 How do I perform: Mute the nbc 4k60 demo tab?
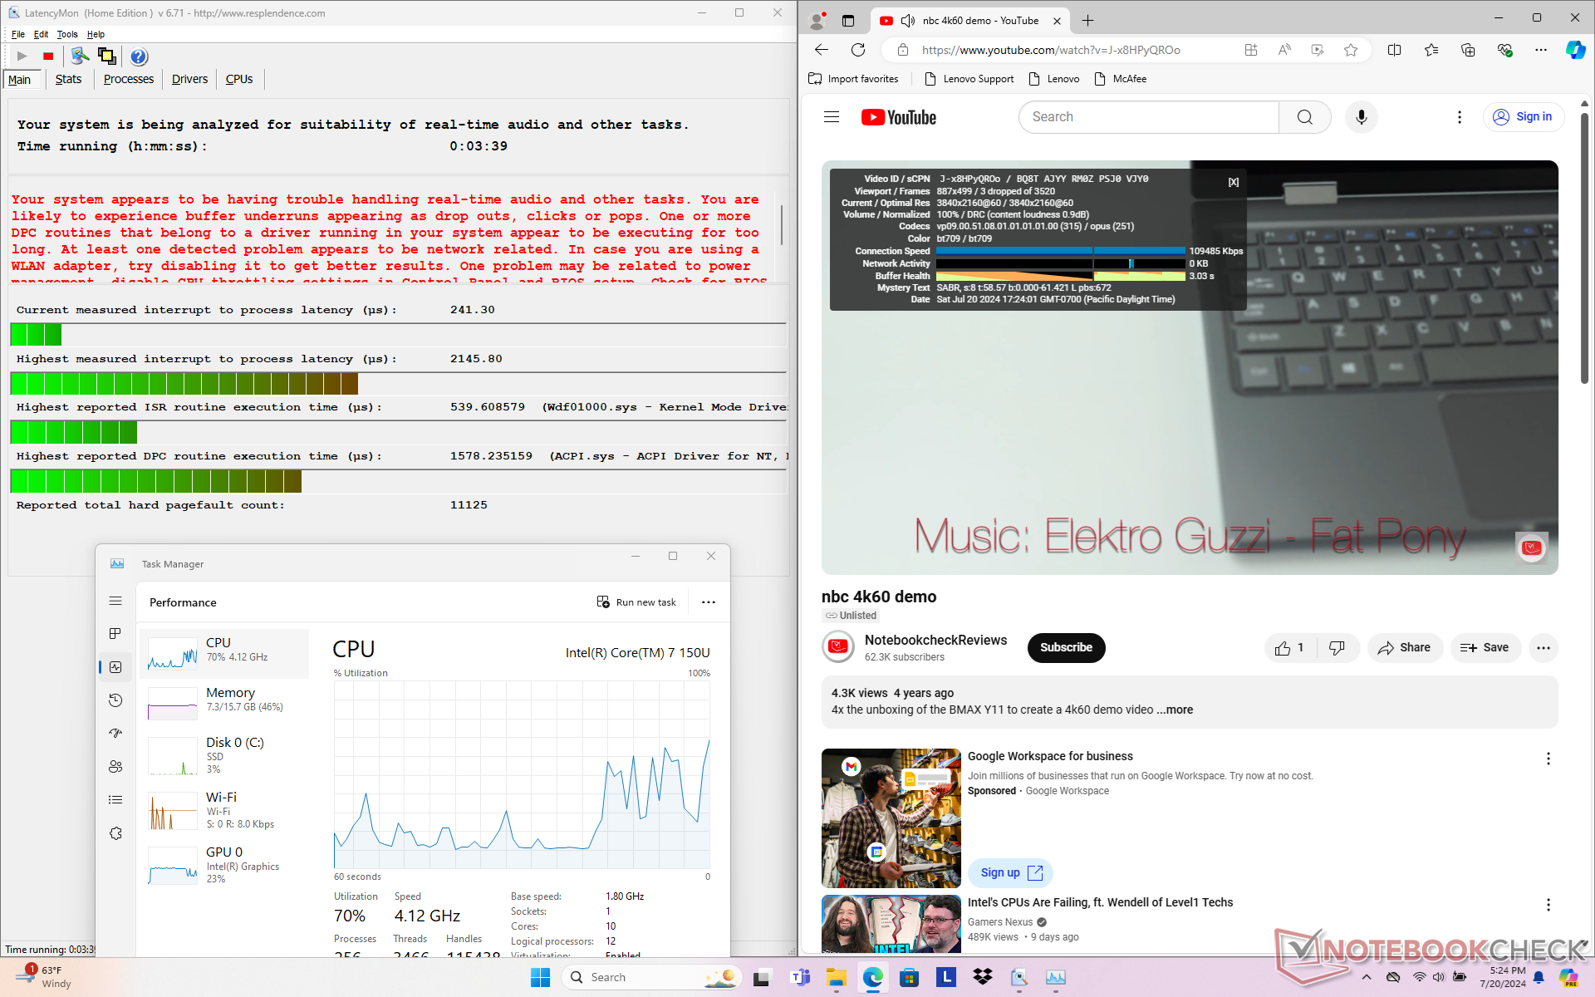(908, 21)
